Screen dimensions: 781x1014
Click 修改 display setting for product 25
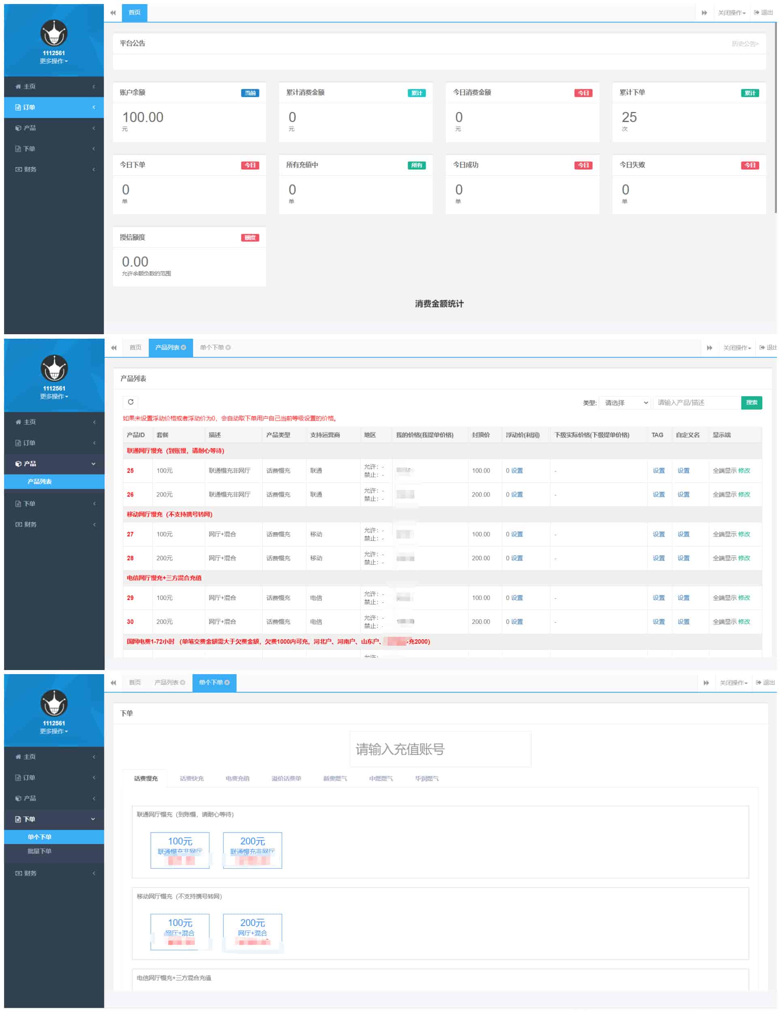(x=744, y=471)
